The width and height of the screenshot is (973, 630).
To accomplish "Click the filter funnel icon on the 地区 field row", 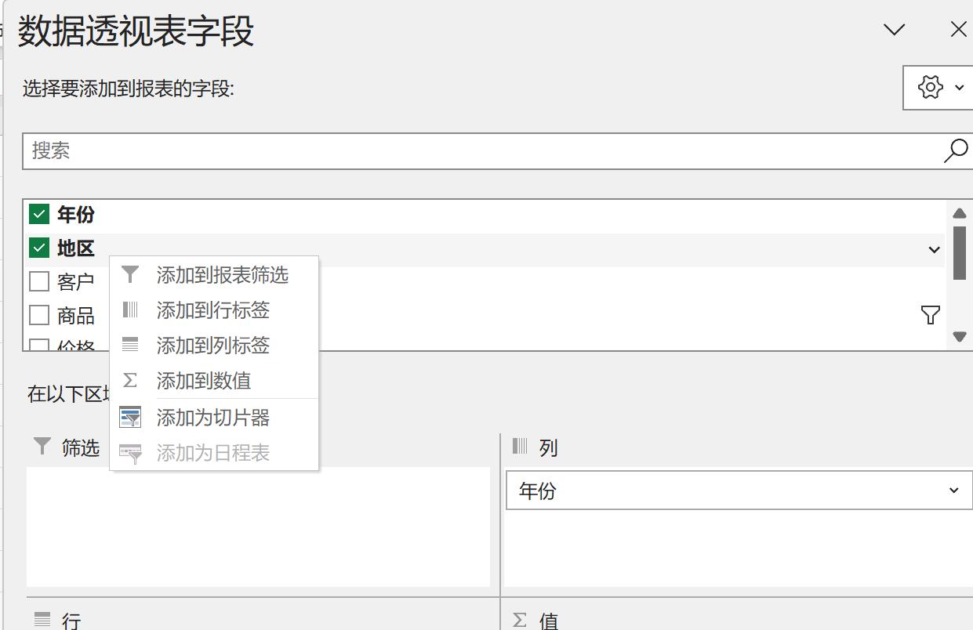I will tap(929, 315).
